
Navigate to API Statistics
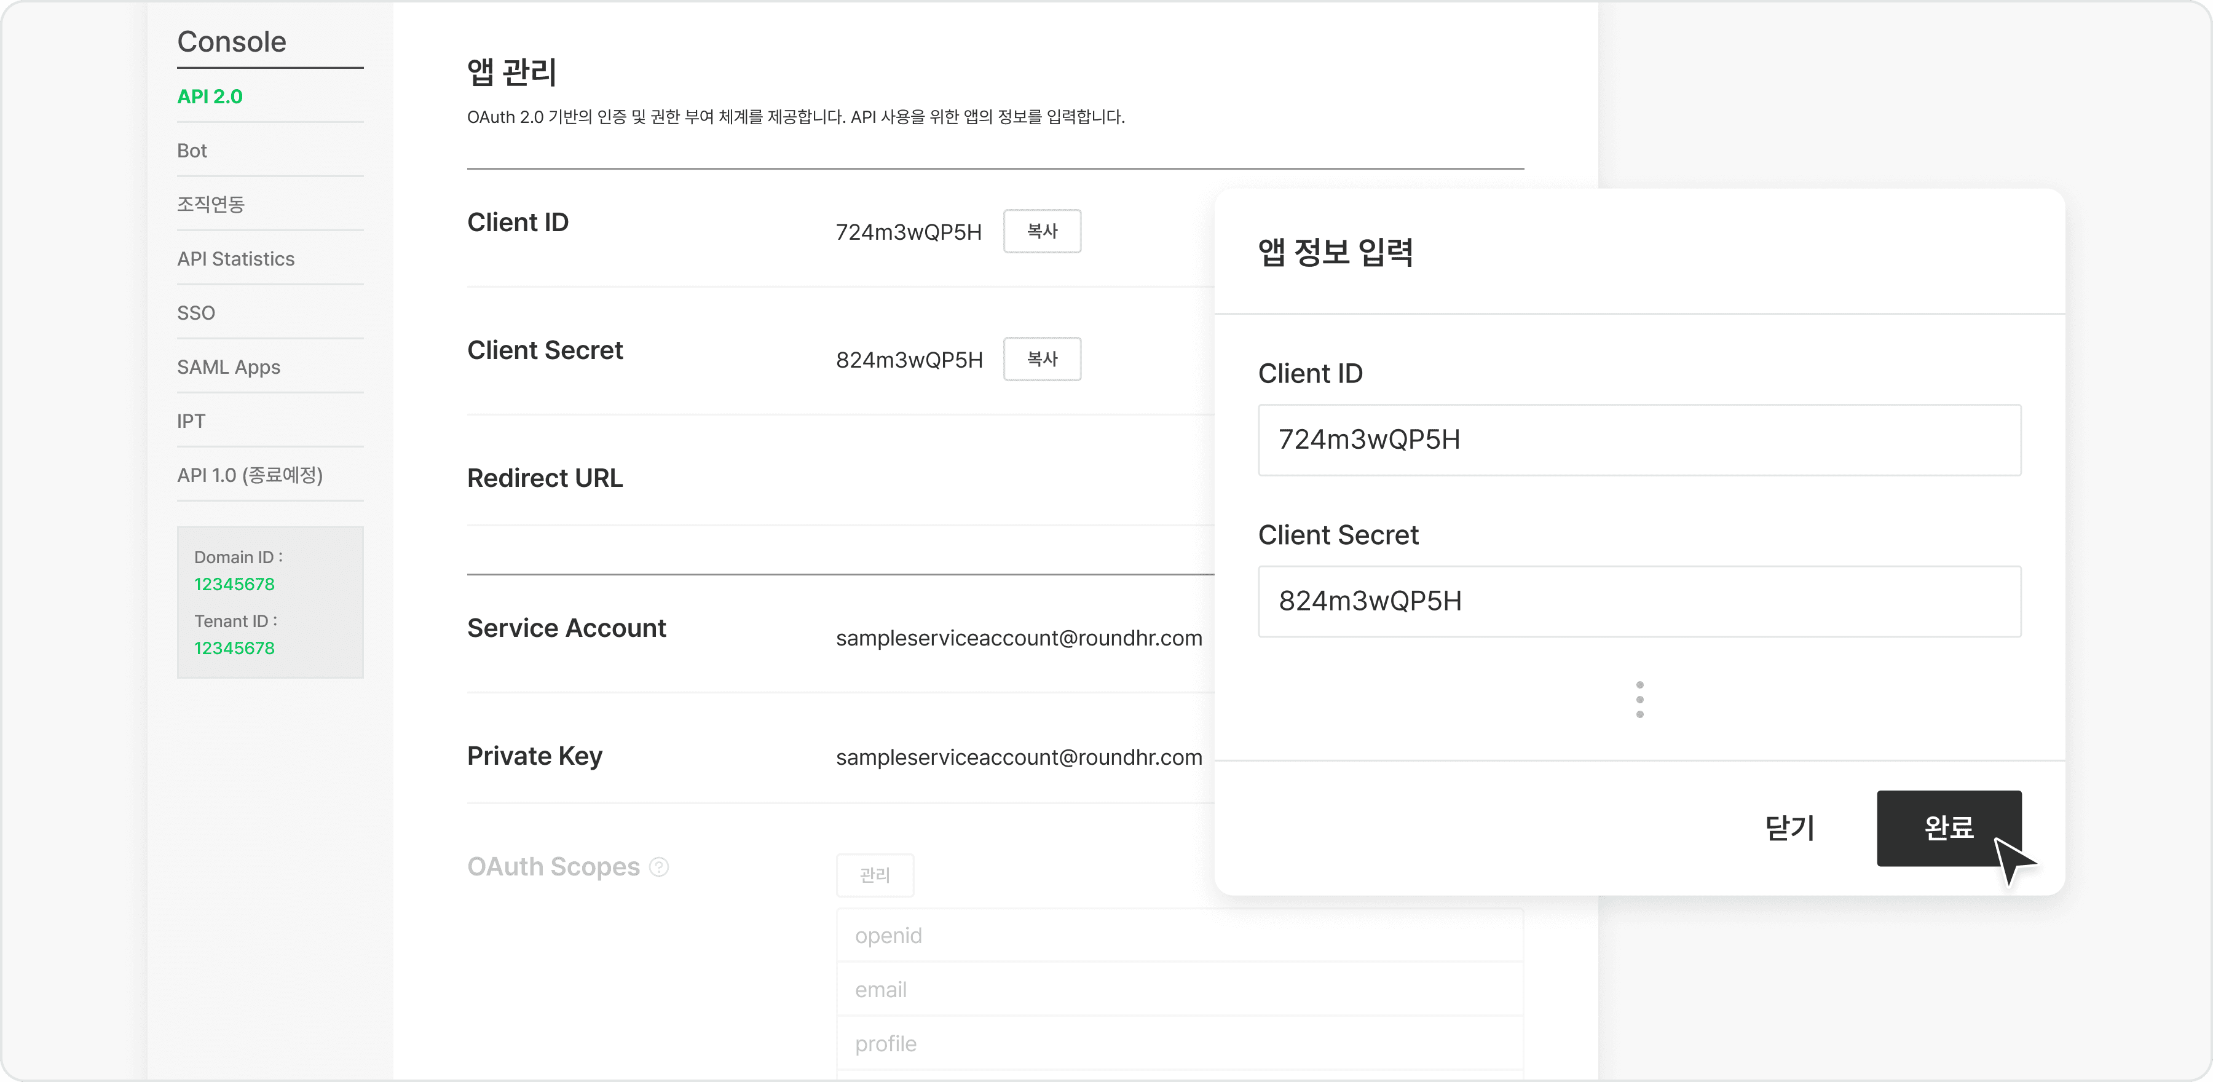pyautogui.click(x=236, y=258)
